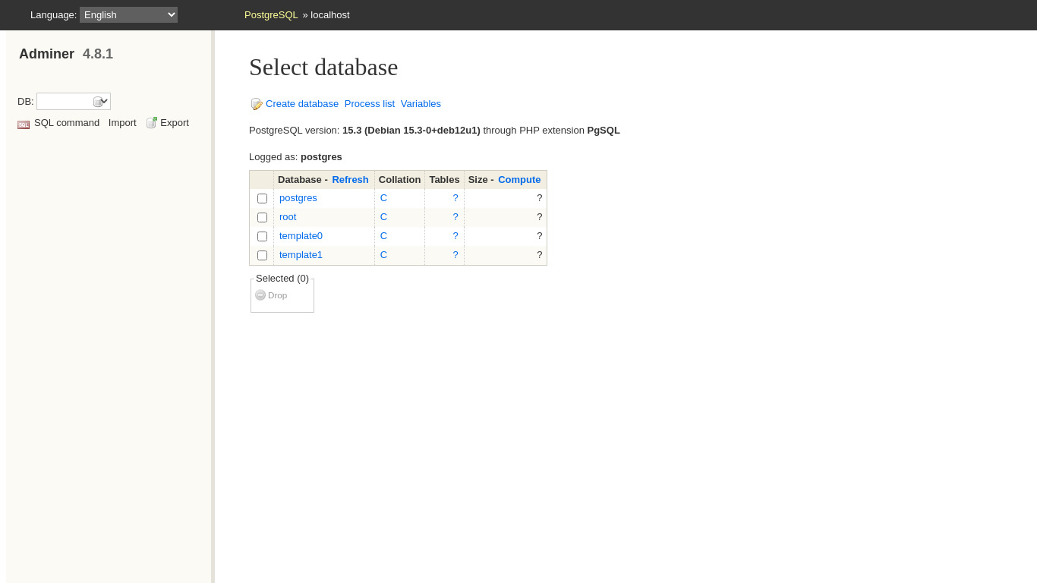Click the Export icon in sidebar
The image size is (1037, 583).
(152, 122)
